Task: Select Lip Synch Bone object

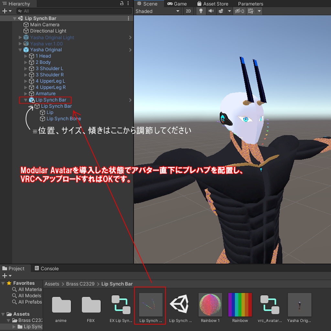Action: (x=64, y=119)
